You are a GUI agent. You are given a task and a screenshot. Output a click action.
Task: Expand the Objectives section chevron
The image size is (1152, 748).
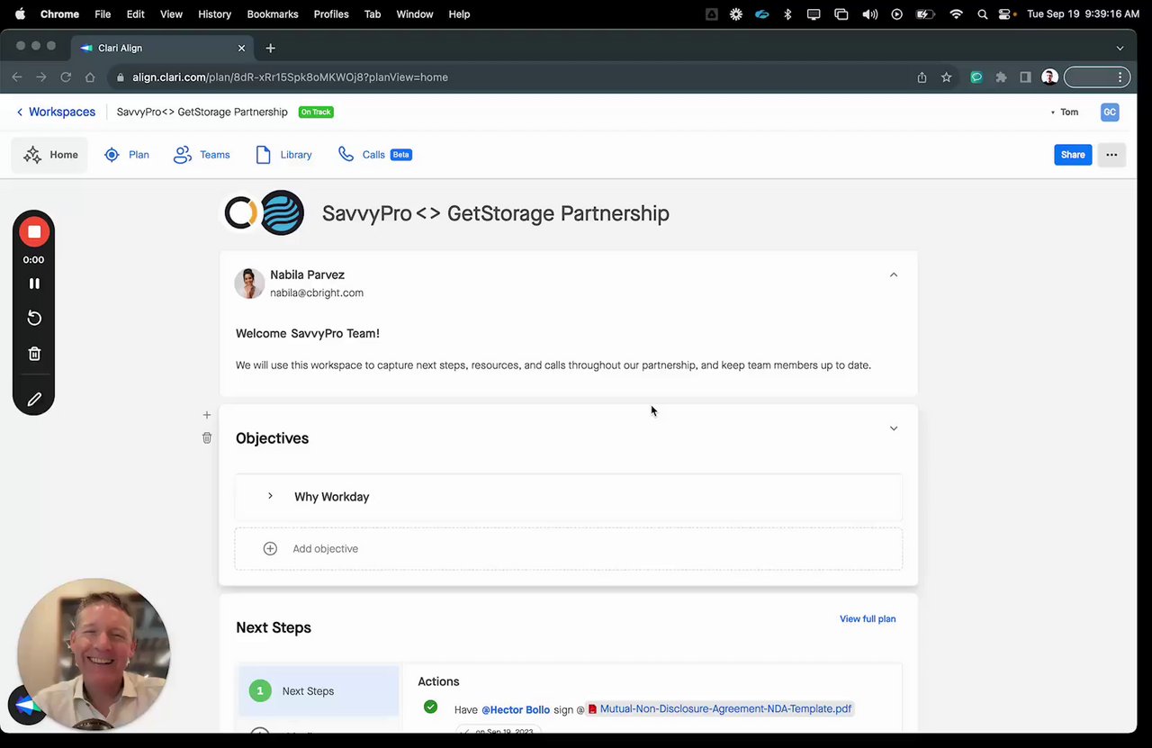894,428
